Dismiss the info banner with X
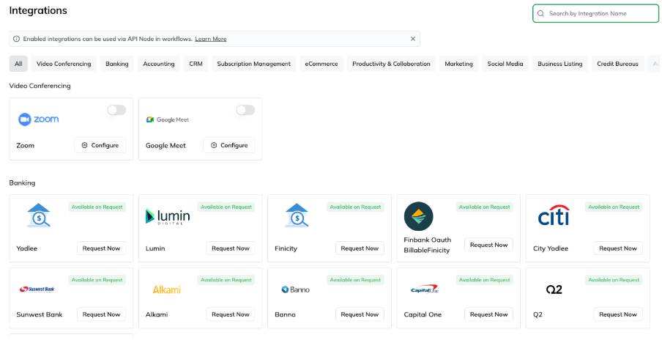 tap(413, 39)
